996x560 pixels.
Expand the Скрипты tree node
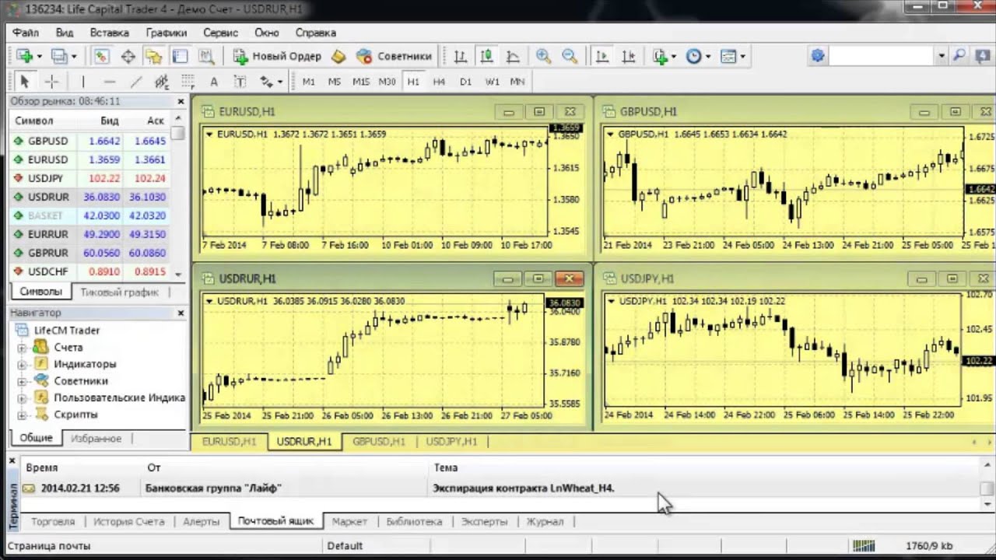coord(22,415)
